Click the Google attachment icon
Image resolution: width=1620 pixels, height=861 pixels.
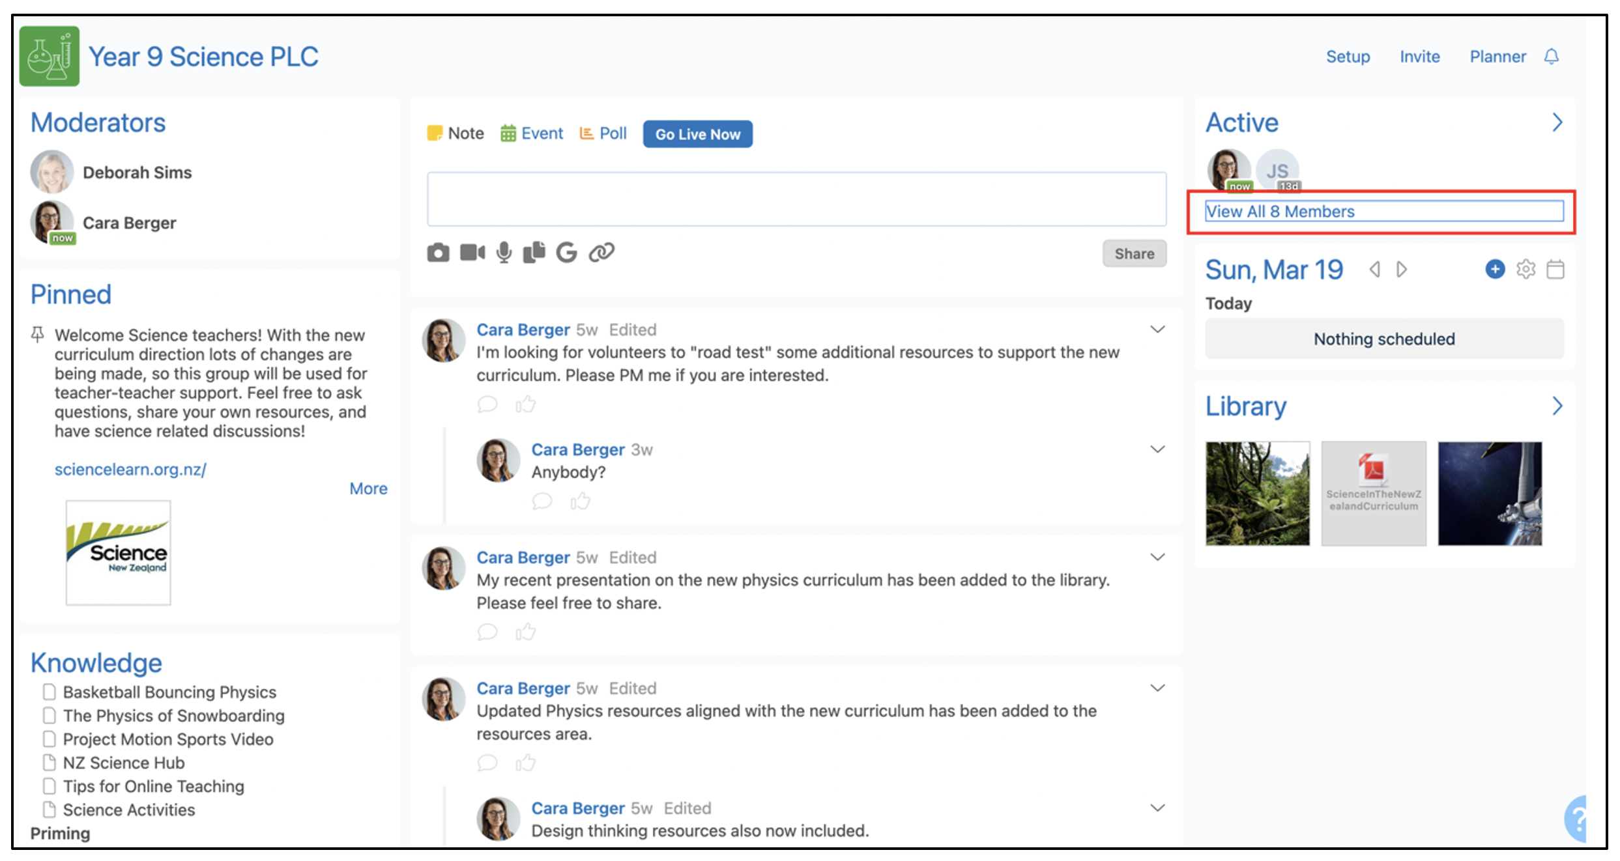[566, 252]
